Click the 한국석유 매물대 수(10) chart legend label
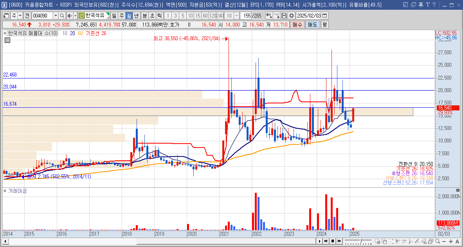 click(32, 34)
